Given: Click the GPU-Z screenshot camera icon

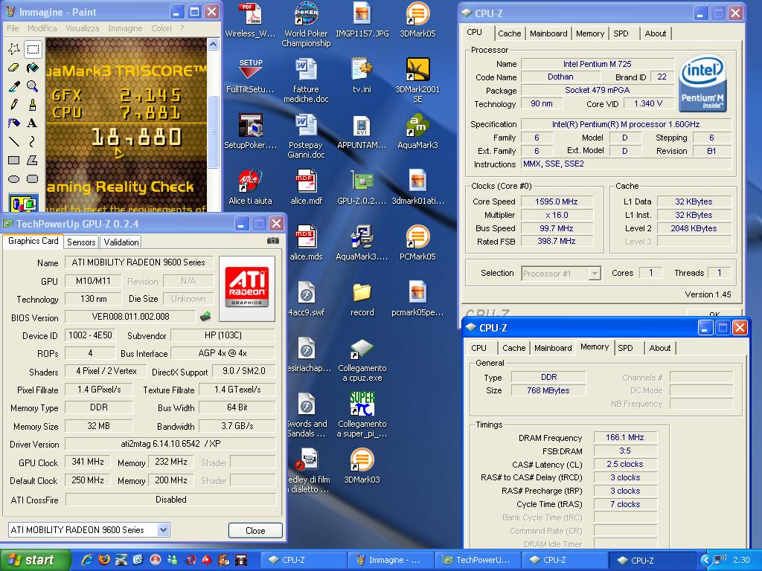Looking at the screenshot, I should 273,241.
